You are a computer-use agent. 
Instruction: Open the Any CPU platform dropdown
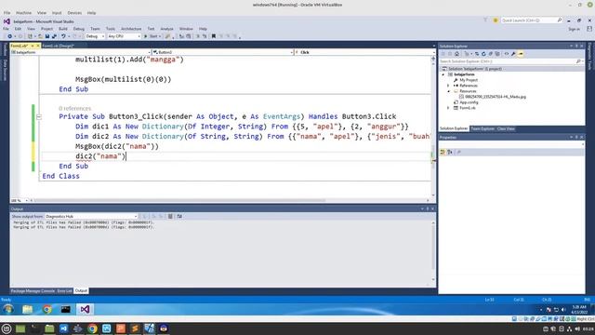point(124,36)
